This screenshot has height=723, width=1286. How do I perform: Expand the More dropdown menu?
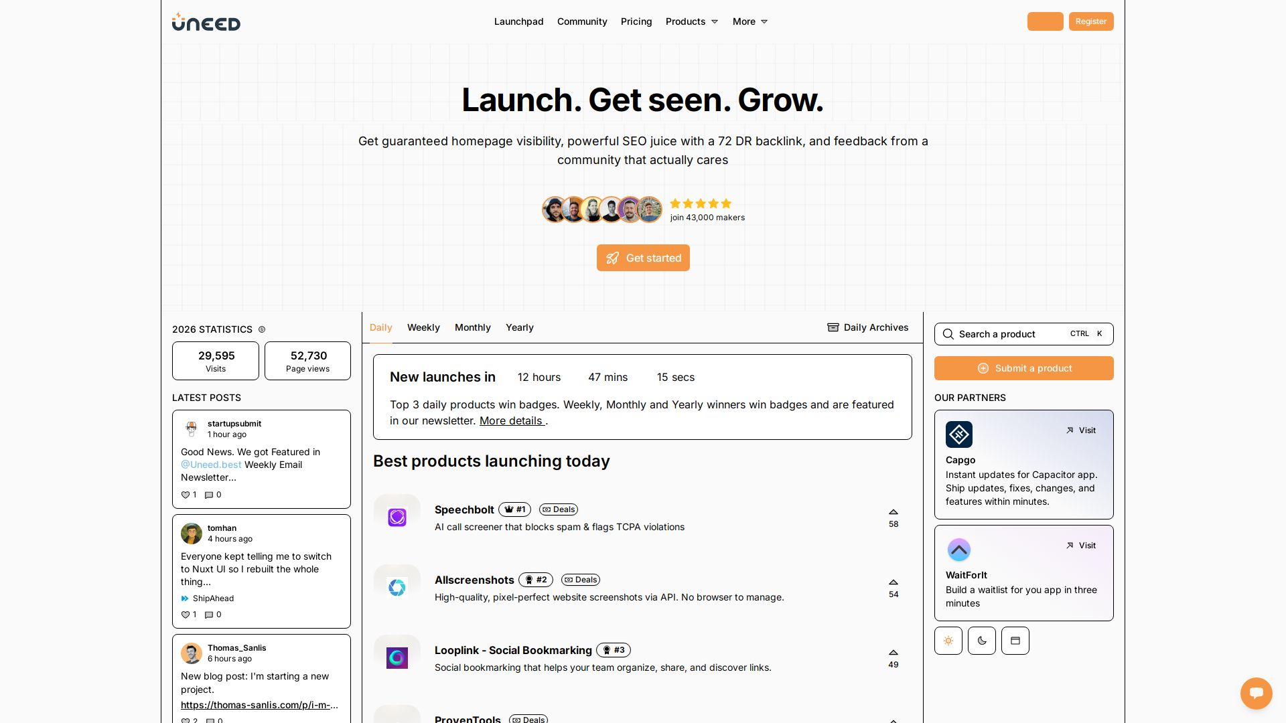749,21
